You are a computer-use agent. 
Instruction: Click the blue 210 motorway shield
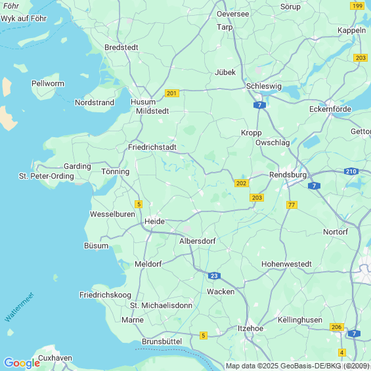tap(351, 171)
